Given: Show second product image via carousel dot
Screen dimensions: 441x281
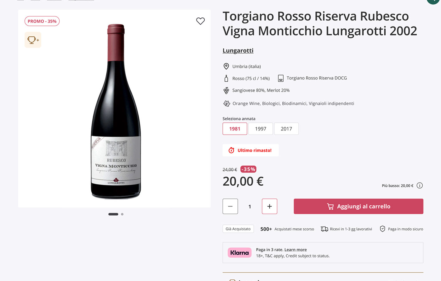Looking at the screenshot, I should 122,214.
